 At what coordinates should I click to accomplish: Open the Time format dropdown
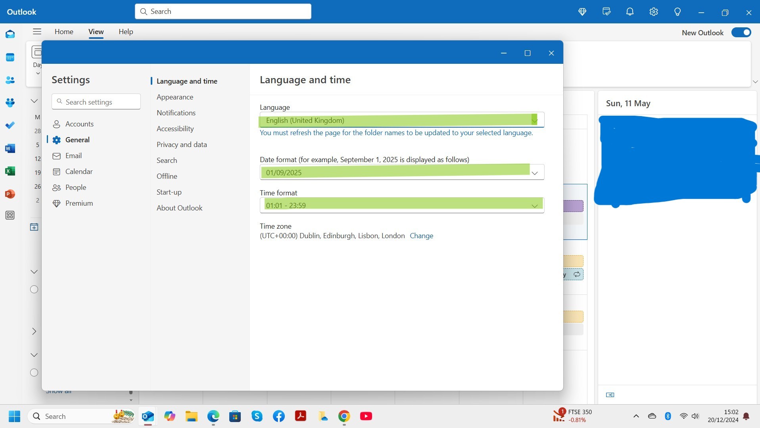[535, 205]
